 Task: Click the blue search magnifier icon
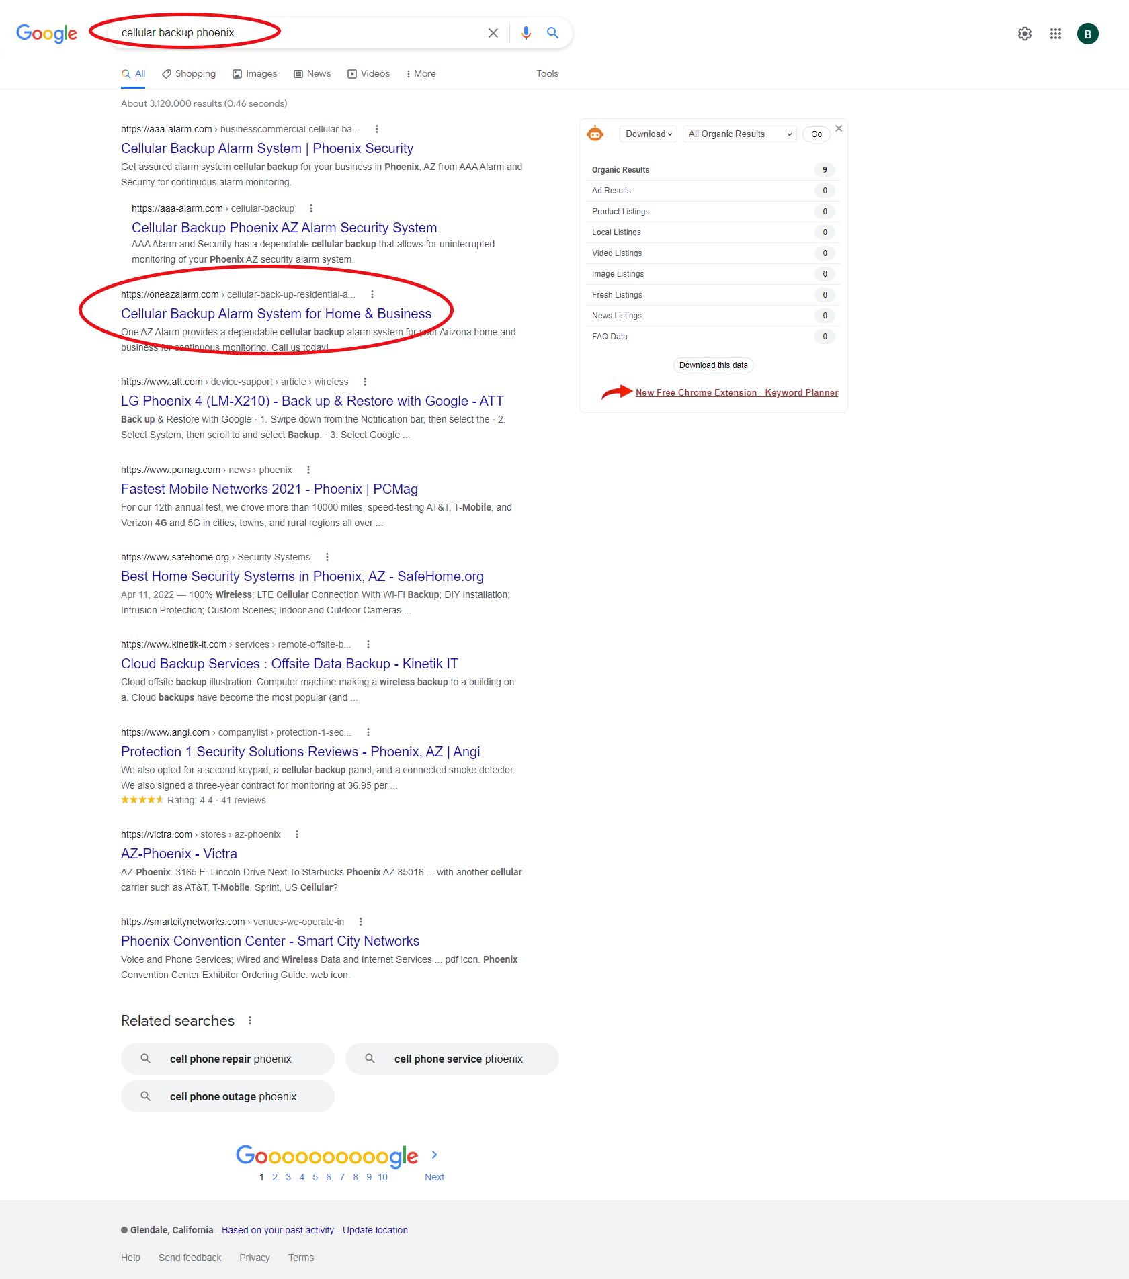tap(552, 33)
